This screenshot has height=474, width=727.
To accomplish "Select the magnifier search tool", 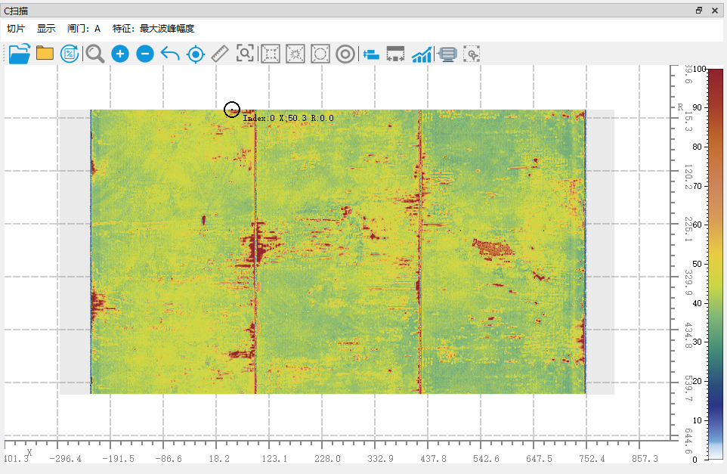I will click(95, 54).
